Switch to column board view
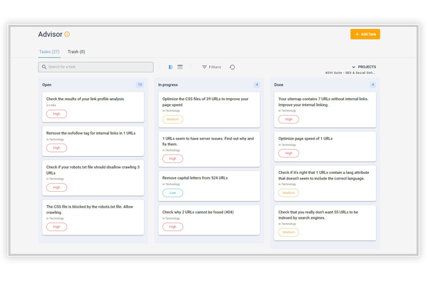 point(171,67)
